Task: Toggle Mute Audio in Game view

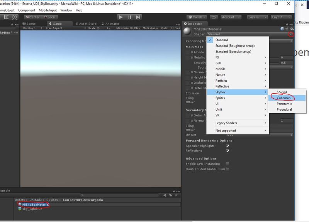Action: tap(150, 28)
